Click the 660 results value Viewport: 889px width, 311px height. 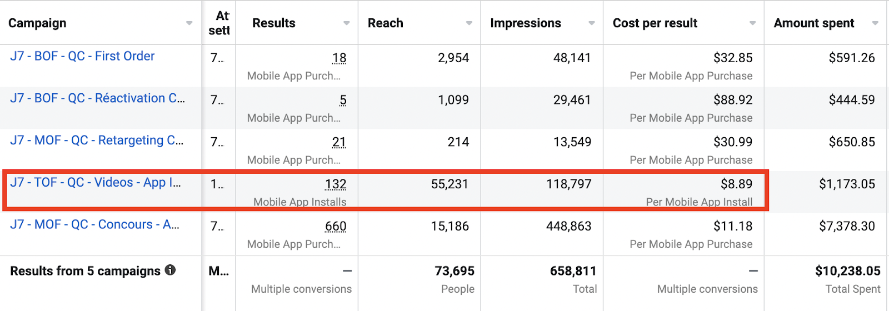pyautogui.click(x=336, y=227)
